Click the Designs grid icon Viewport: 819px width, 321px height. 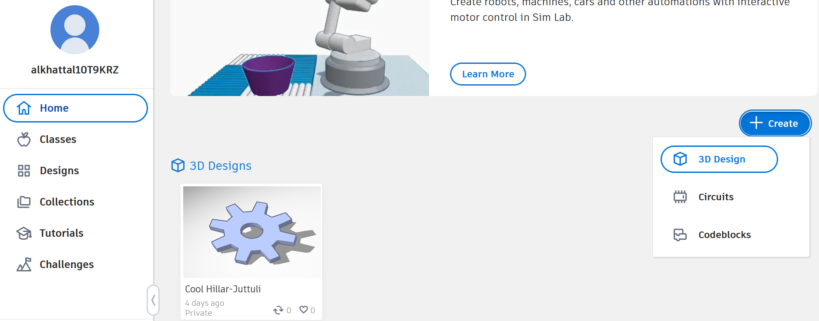pyautogui.click(x=24, y=171)
